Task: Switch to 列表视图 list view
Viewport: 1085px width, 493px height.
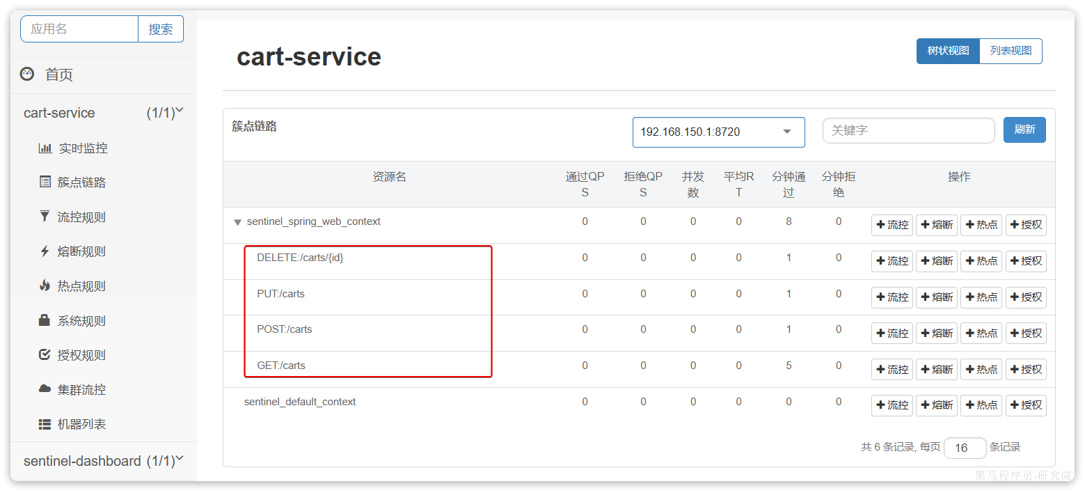Action: (1011, 51)
